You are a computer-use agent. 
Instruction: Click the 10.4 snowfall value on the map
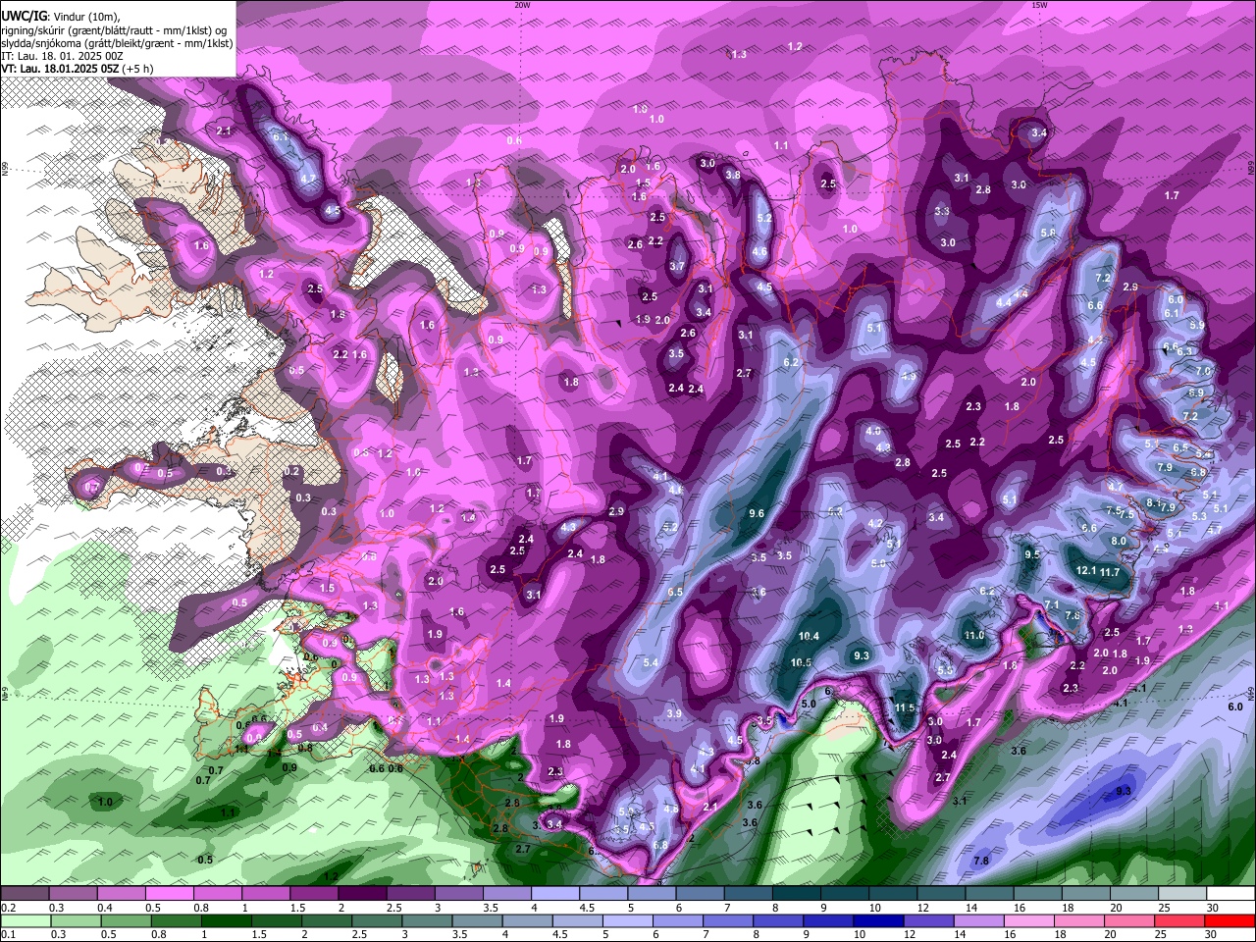point(809,636)
